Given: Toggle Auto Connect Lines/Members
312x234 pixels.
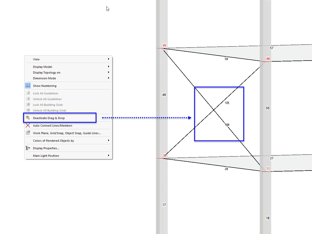Looking at the screenshot, I should coord(53,125).
